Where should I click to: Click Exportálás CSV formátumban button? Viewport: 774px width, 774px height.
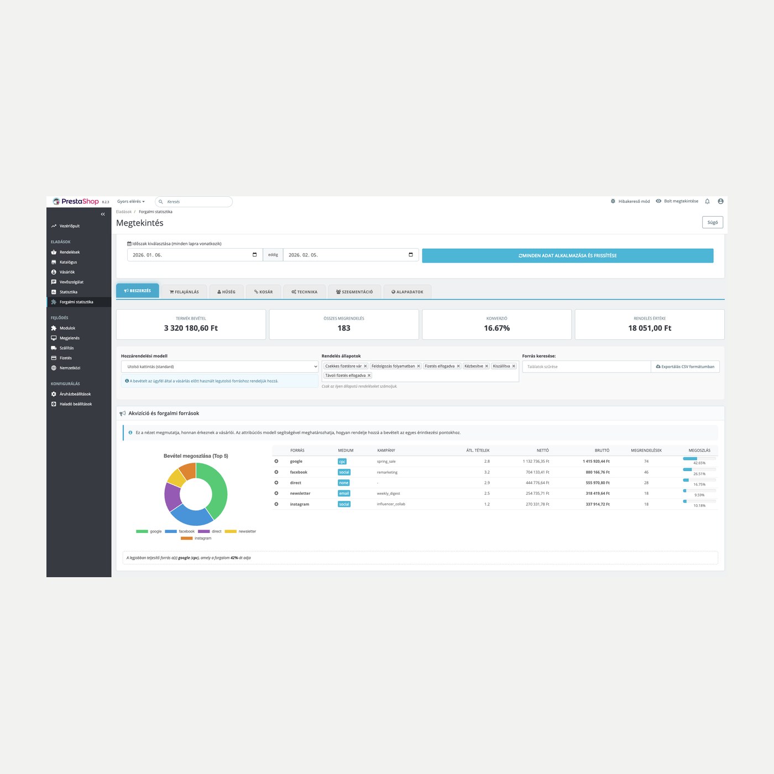coord(685,367)
